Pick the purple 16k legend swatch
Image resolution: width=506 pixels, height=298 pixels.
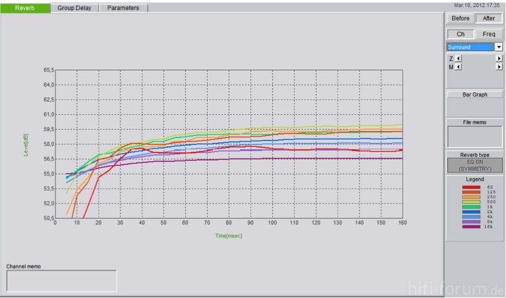point(472,227)
